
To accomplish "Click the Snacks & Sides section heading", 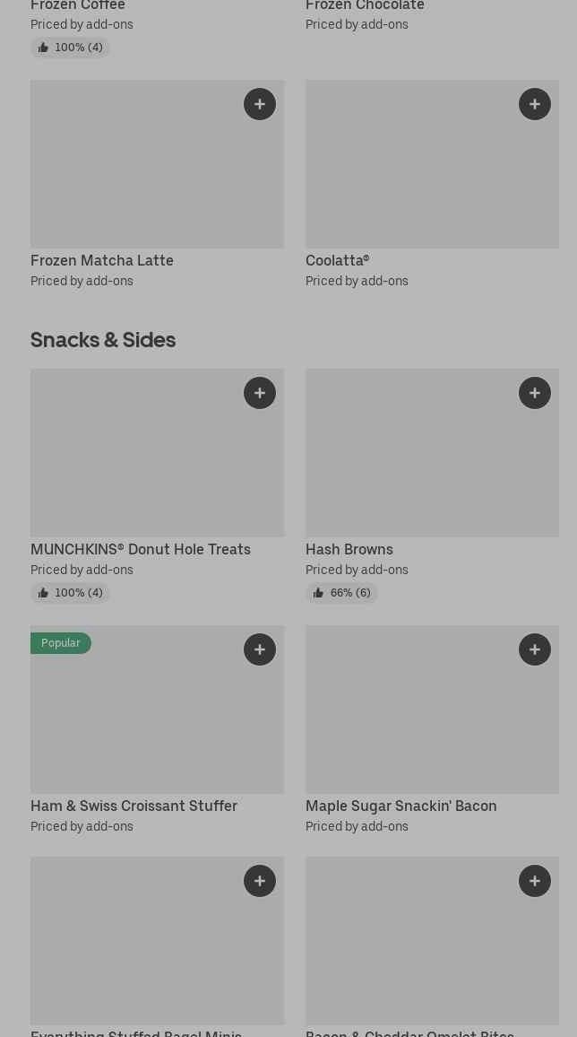I will tap(103, 340).
